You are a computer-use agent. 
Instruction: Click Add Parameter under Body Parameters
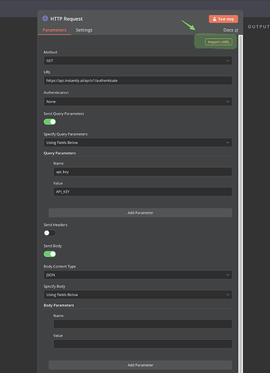point(141,365)
